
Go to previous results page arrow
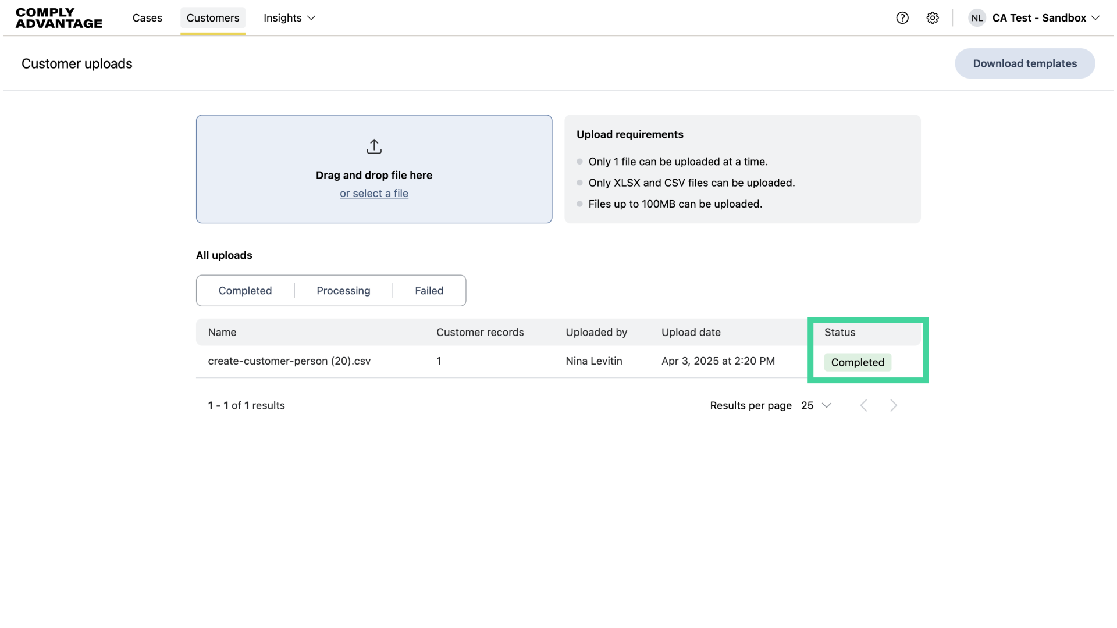864,405
